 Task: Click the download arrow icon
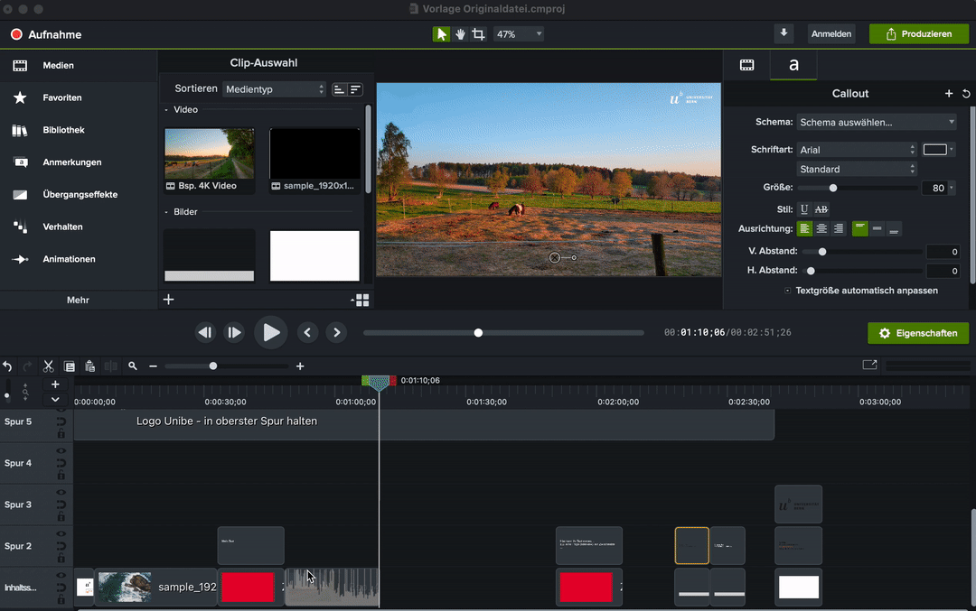pyautogui.click(x=784, y=33)
